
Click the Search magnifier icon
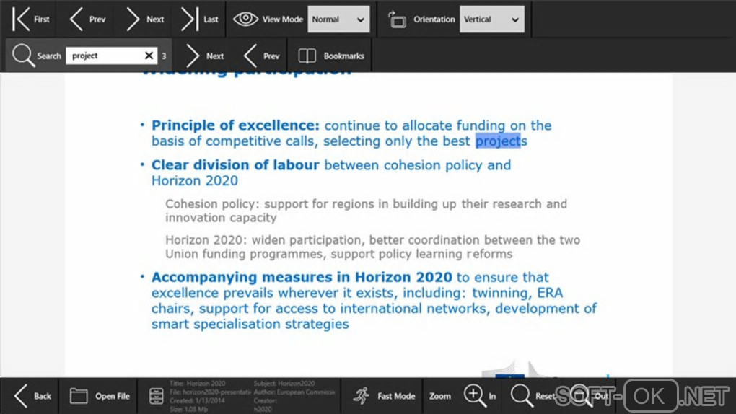(x=24, y=56)
